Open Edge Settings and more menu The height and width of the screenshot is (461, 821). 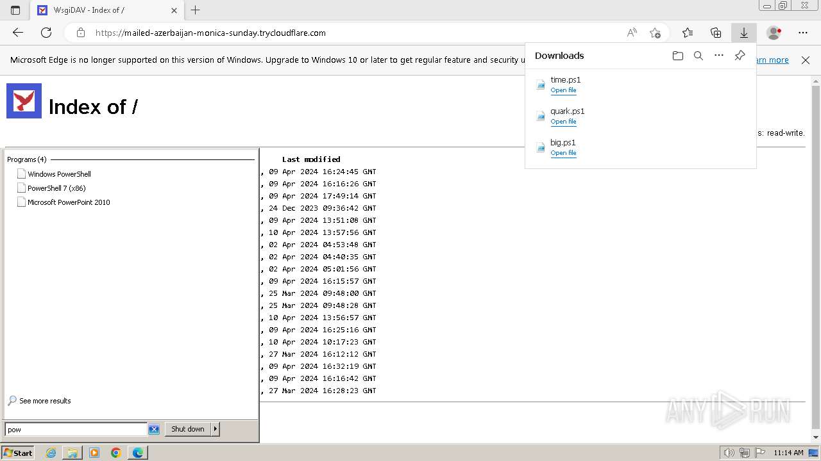[x=803, y=33]
